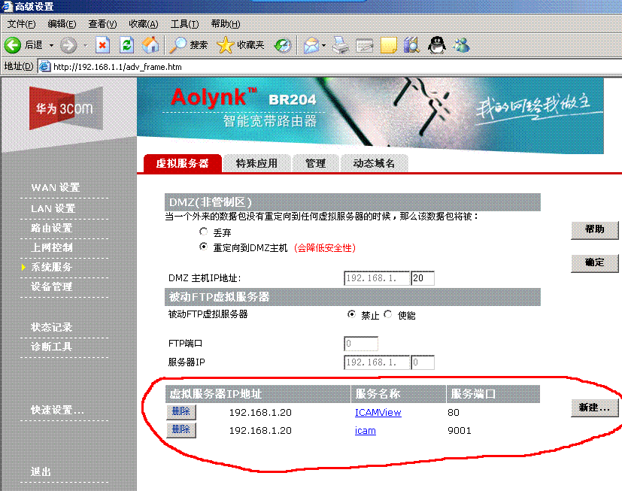The image size is (622, 491).
Task: Open 上网控制 in the sidebar
Action: (52, 247)
